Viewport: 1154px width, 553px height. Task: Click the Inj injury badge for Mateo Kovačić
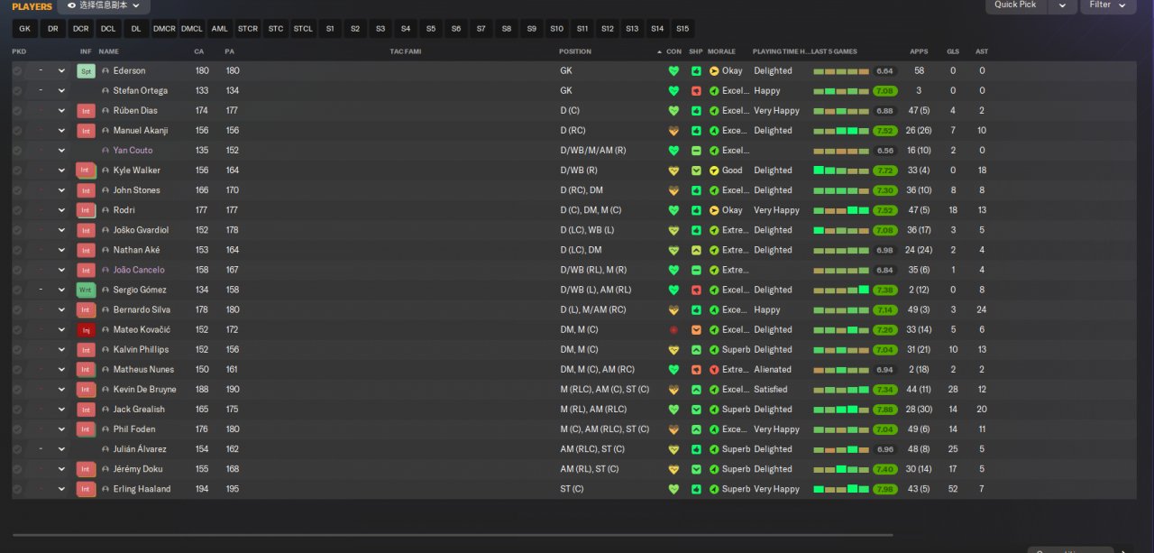86,329
